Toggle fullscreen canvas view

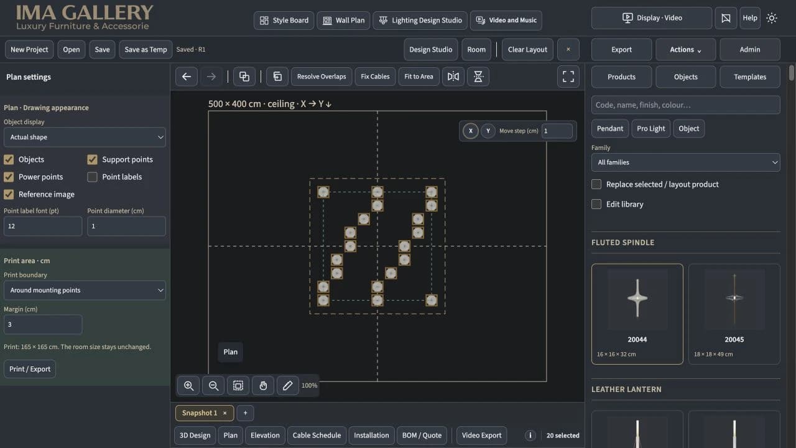pos(568,77)
